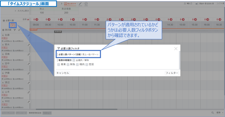
Task: Click the sort arrows icon beside 表示順
Action: coord(19,30)
